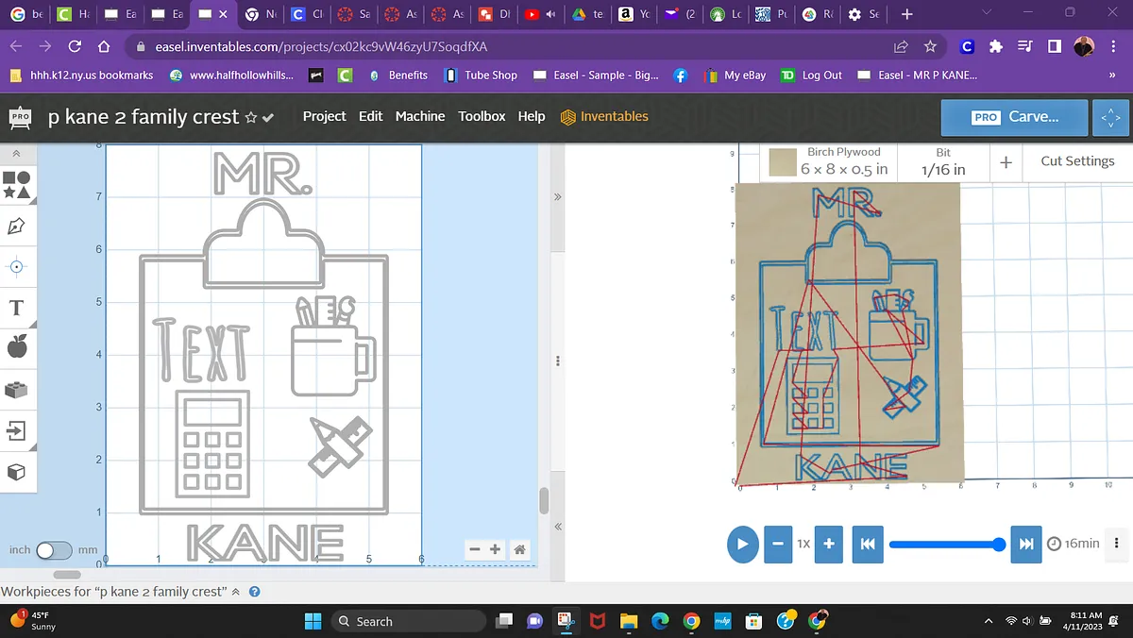Open the apple Icons library

(17, 348)
